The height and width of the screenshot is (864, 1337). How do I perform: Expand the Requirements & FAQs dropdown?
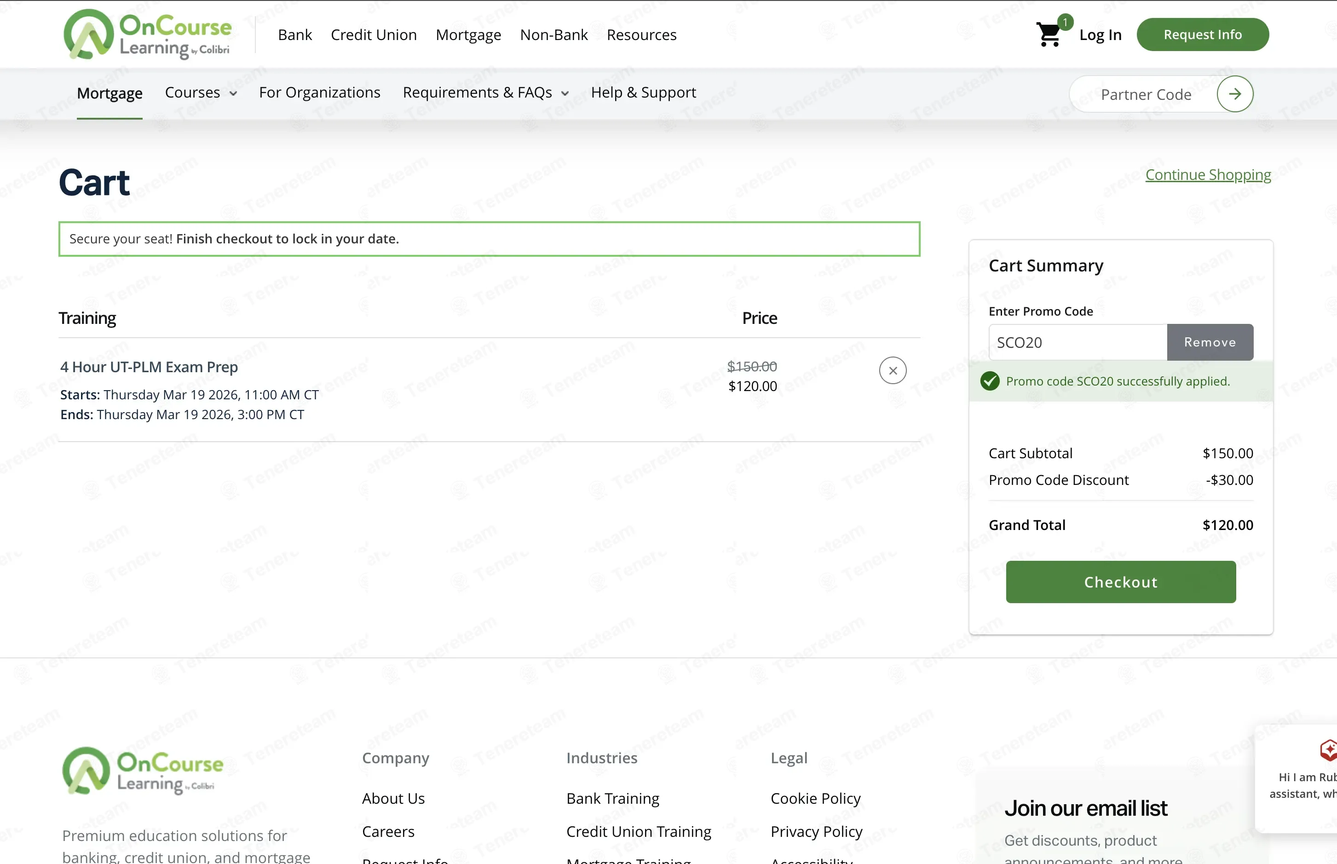click(x=486, y=92)
